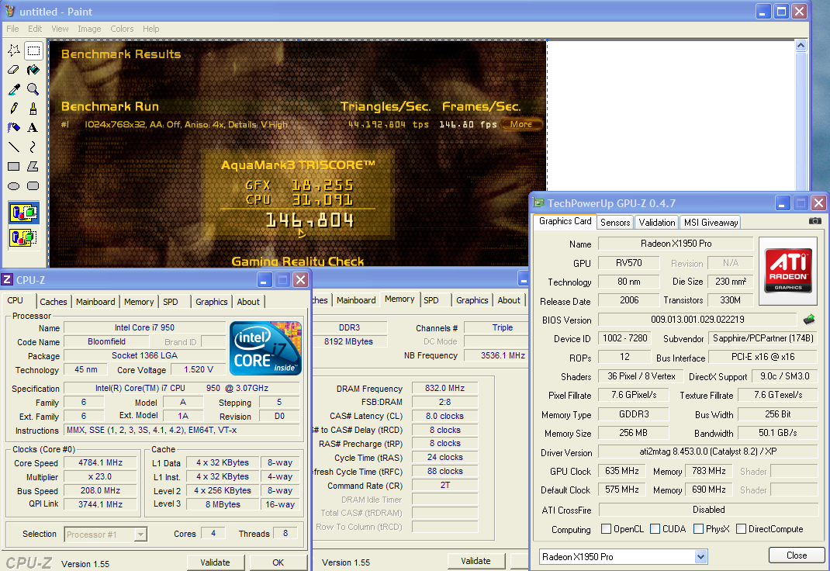Switch to the Caches tab in CPU-Z
This screenshot has width=830, height=571.
[x=54, y=302]
